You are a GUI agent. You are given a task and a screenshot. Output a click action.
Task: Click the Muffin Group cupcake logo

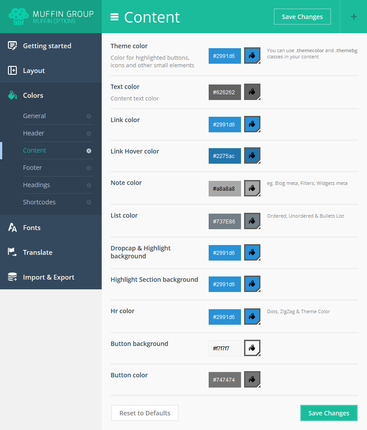[x=18, y=17]
